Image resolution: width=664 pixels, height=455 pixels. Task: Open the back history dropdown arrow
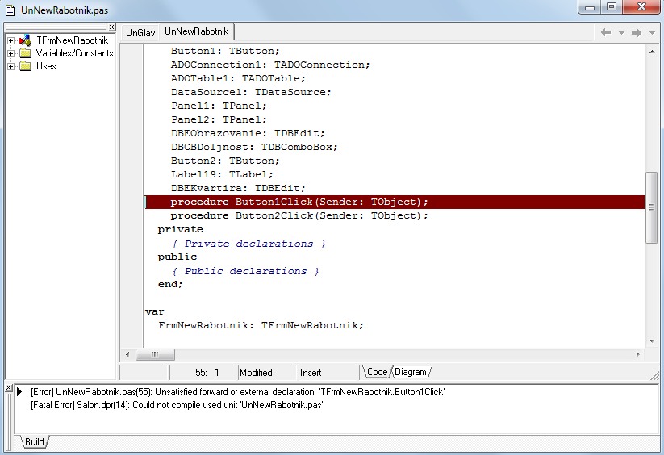coord(621,33)
